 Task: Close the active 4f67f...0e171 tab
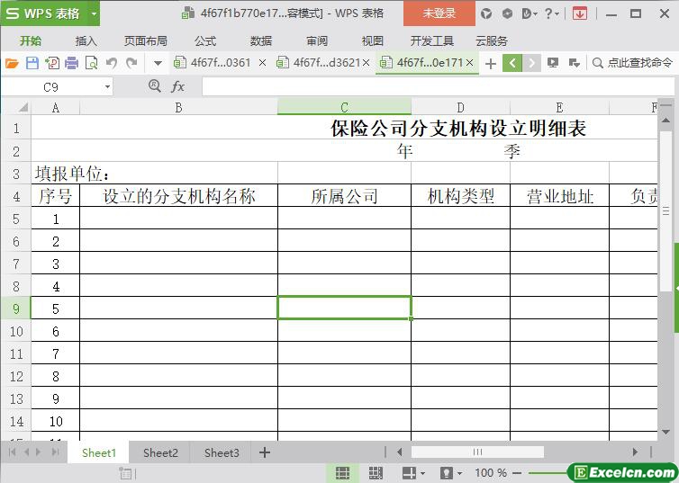tap(470, 63)
